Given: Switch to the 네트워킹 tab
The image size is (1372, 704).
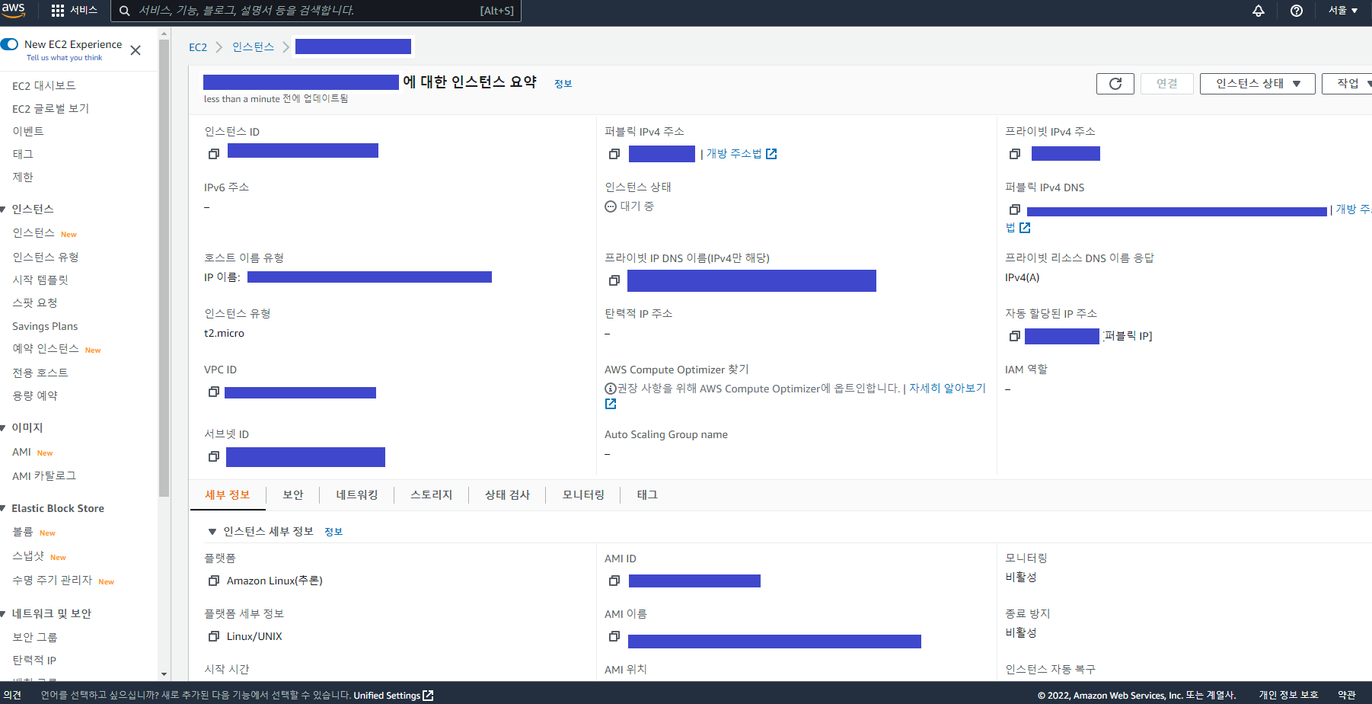Looking at the screenshot, I should coord(357,494).
